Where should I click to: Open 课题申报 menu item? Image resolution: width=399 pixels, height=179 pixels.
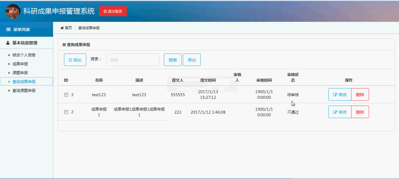tap(20, 73)
